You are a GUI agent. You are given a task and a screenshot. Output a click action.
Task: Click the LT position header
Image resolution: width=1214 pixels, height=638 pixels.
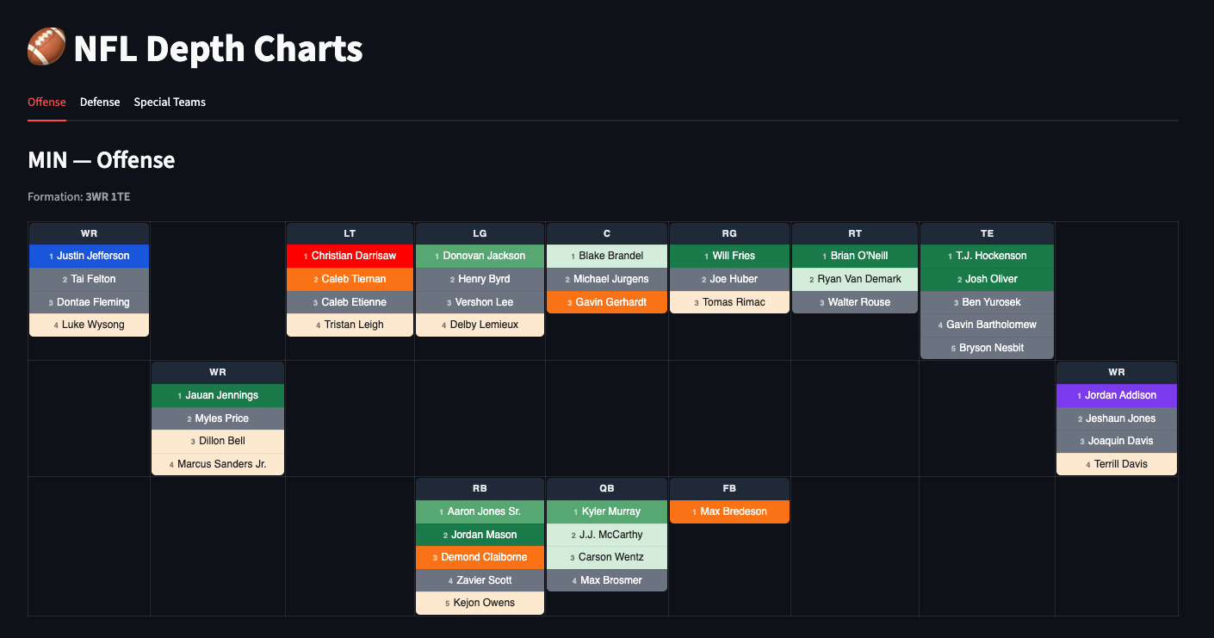(x=350, y=233)
